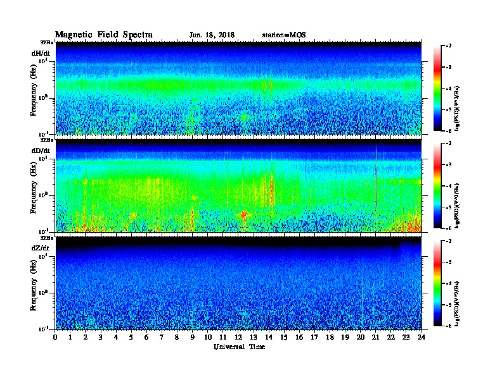Click hour 24 on the Universal Time axis

[422, 337]
